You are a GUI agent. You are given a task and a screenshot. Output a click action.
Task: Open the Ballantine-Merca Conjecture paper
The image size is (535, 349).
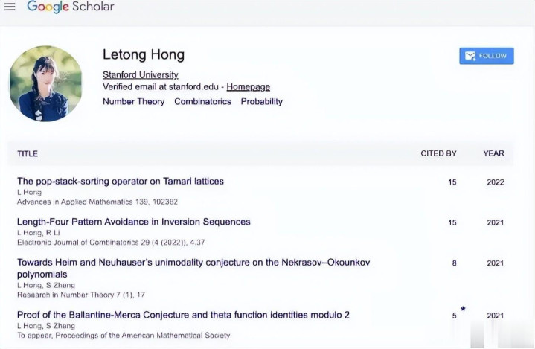click(183, 315)
